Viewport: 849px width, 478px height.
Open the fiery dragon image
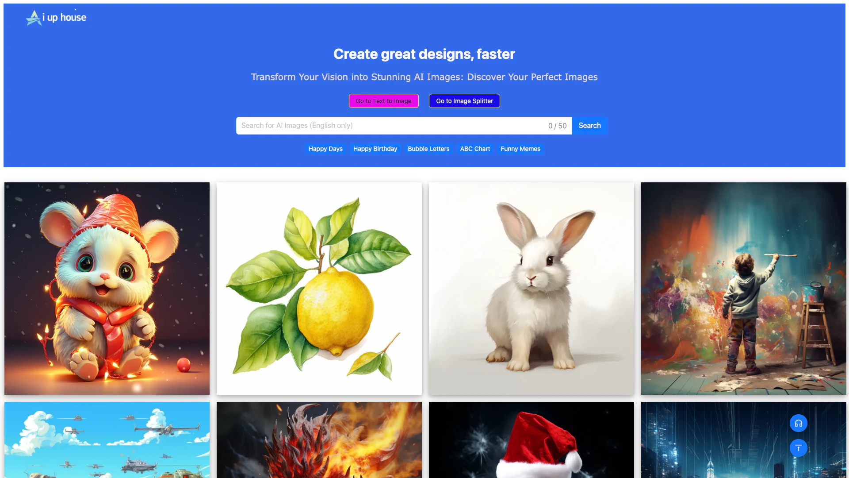coord(319,440)
